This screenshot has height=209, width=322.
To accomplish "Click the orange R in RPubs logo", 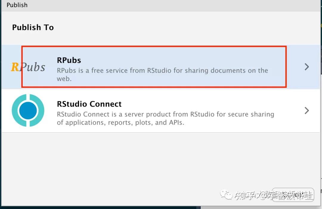I will click(x=15, y=67).
